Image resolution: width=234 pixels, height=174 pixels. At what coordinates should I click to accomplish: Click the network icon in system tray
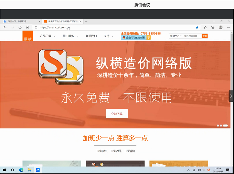(194, 170)
